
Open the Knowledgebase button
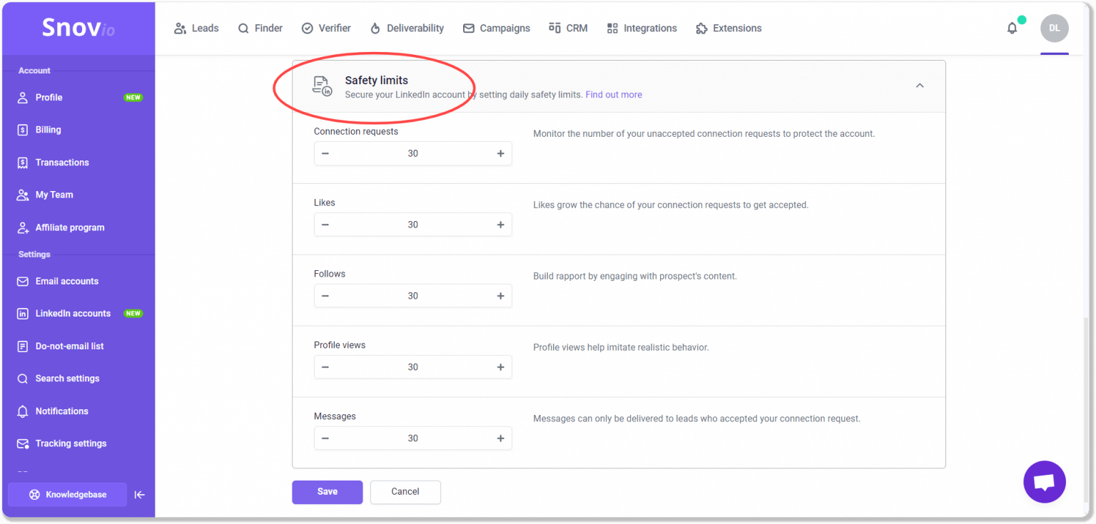67,495
